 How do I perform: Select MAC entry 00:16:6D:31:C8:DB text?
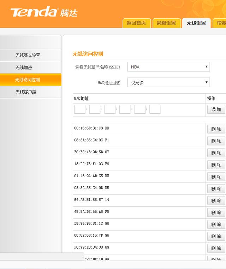click(x=92, y=128)
